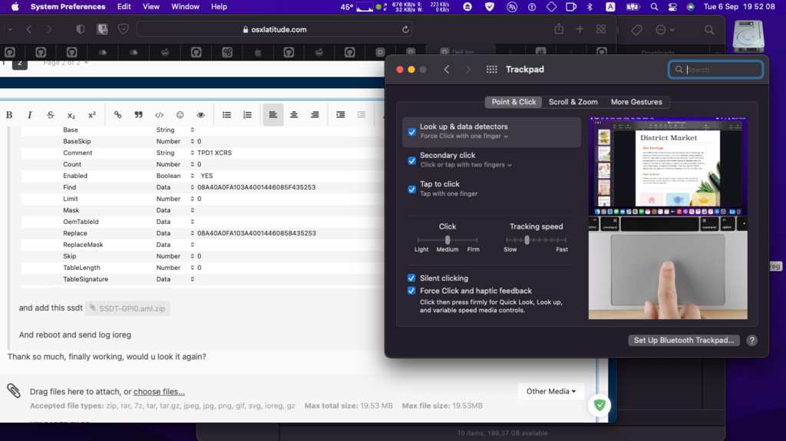786x441 pixels.
Task: Open the emoji picker in editor
Action: click(180, 115)
